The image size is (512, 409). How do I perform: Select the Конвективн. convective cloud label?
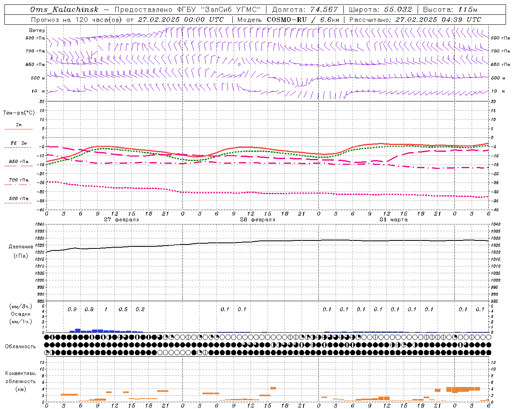[x=20, y=373]
